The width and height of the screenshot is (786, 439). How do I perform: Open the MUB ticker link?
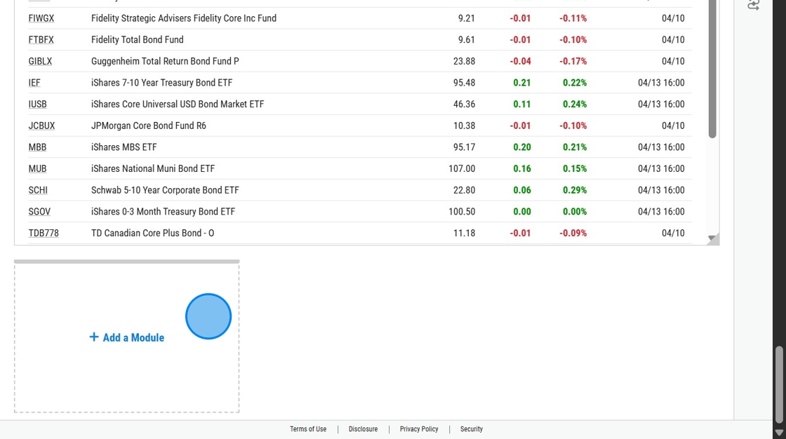38,169
